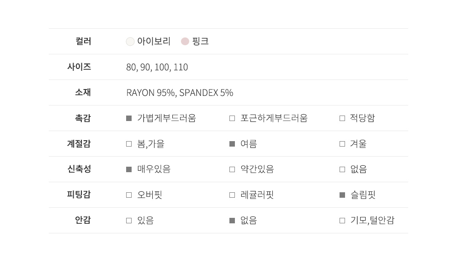Mark the 없음 checkbox in 안감 row
457x269 pixels.
click(232, 221)
